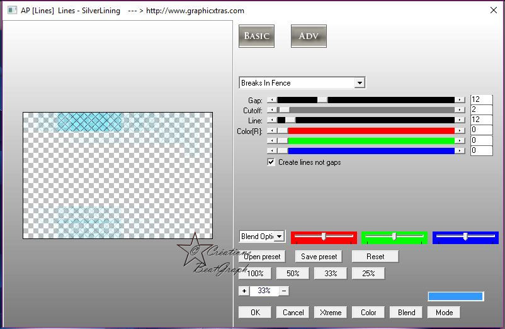
Task: Adjust the blue blend slider
Action: coord(465,237)
